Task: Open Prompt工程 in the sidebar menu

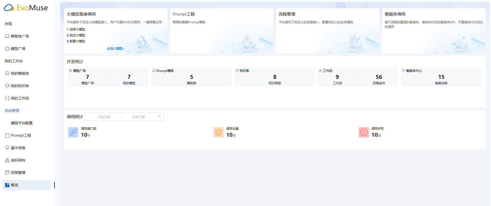Action: point(26,135)
